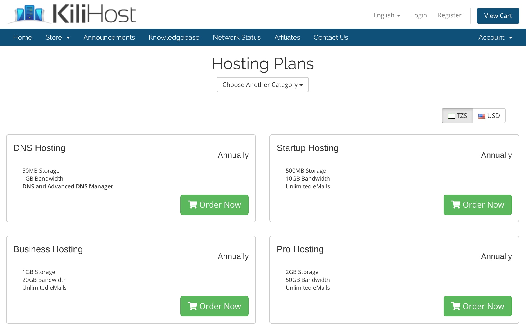This screenshot has height=331, width=526.
Task: Click the US flag icon beside USD
Action: [x=482, y=116]
